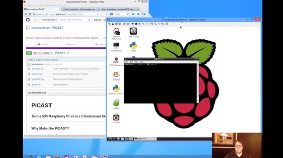Open Debian Reference desktop icon
The width and height of the screenshot is (283, 158).
click(116, 34)
